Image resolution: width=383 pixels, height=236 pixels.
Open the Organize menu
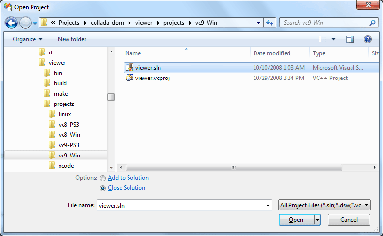pyautogui.click(x=28, y=39)
